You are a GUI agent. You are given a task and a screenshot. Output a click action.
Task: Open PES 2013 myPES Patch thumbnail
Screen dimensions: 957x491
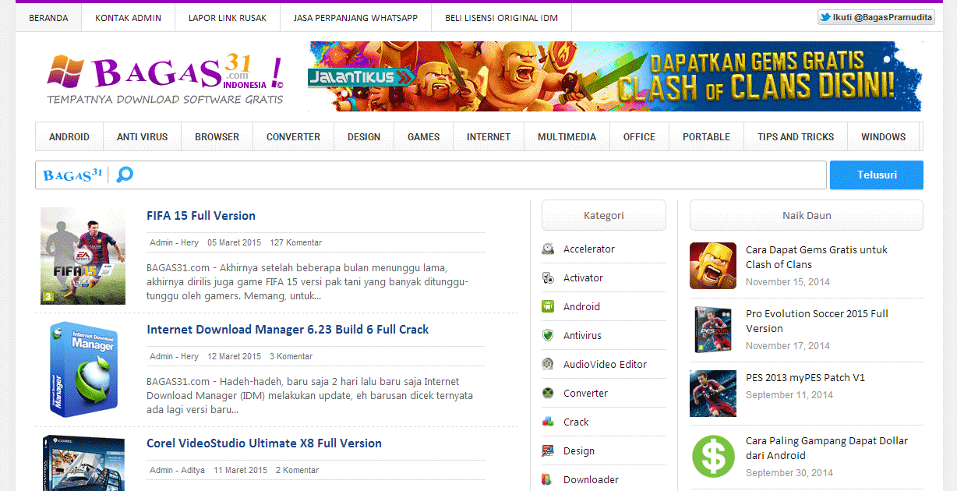[713, 394]
